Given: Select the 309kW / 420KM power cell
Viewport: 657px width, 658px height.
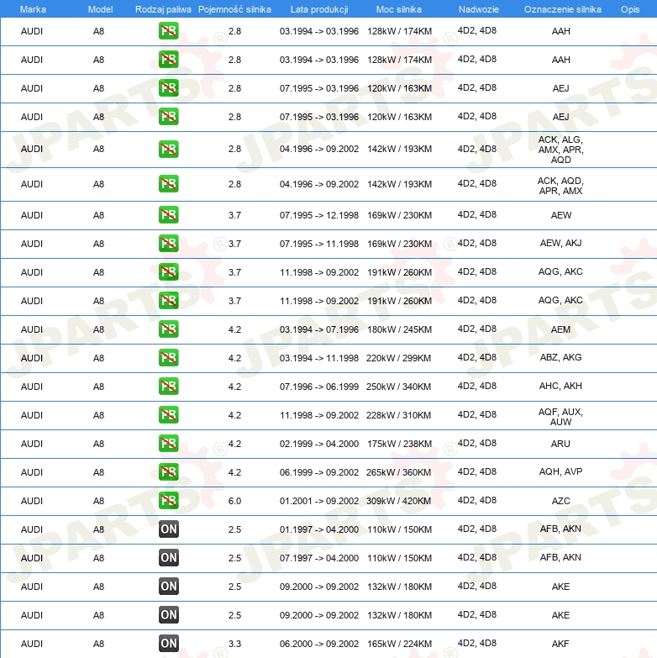Looking at the screenshot, I should (399, 502).
